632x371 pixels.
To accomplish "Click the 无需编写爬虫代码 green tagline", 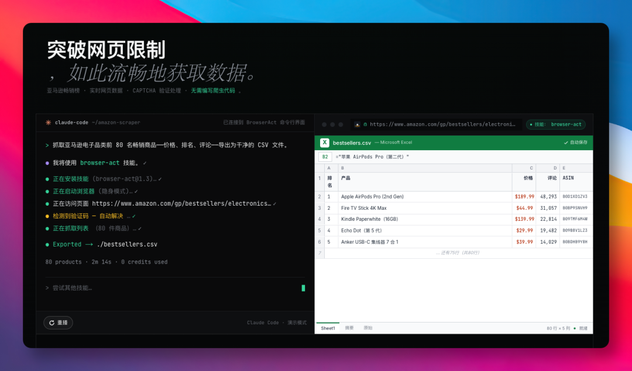I will 213,91.
